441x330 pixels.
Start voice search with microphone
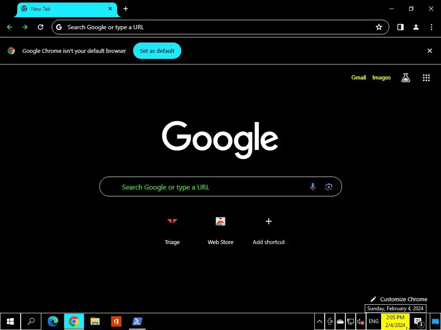(x=313, y=186)
